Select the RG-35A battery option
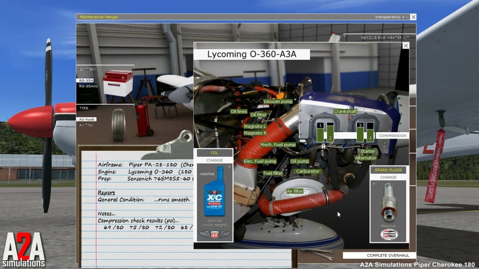The image size is (479, 269). 86,80
